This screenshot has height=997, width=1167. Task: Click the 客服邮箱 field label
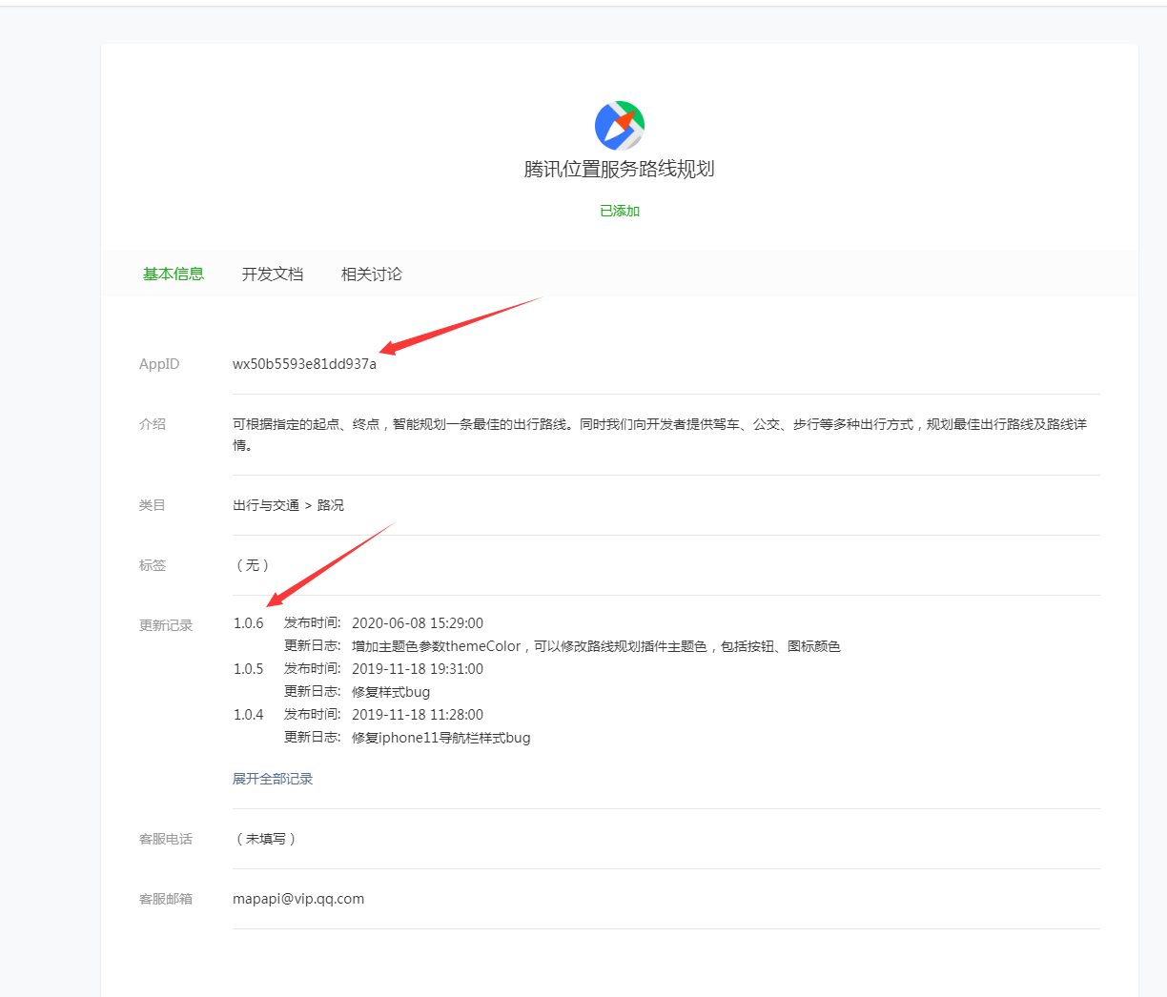[x=166, y=899]
